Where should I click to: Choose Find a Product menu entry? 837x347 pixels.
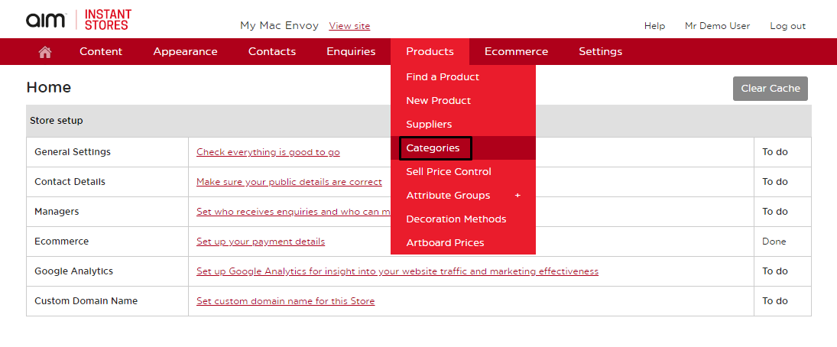point(443,77)
